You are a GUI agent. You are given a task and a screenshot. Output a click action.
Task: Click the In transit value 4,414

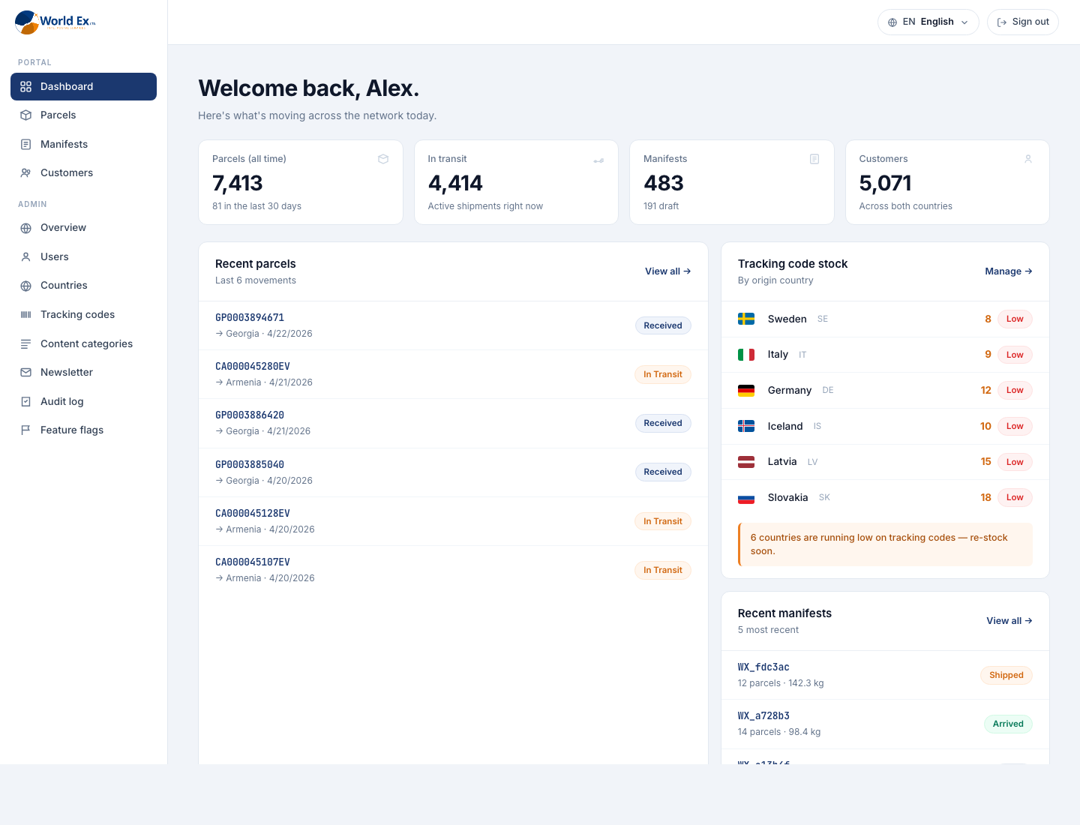coord(455,183)
